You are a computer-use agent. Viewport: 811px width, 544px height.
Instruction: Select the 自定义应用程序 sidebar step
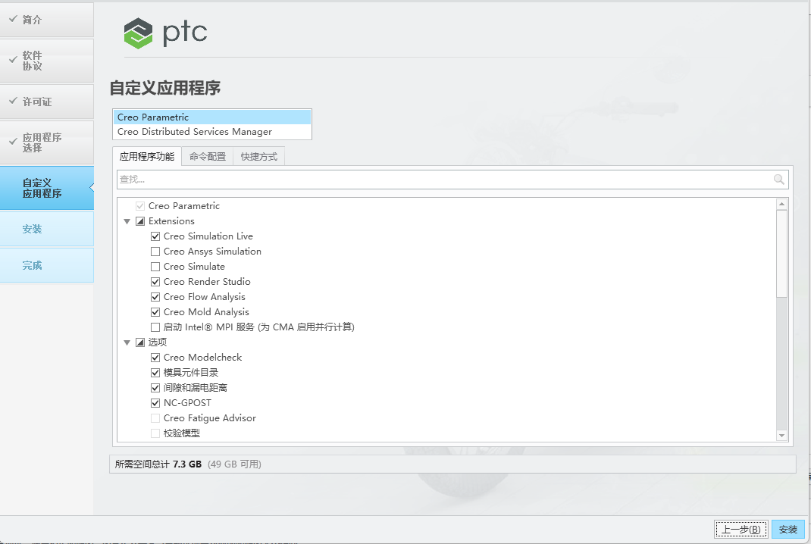click(46, 188)
